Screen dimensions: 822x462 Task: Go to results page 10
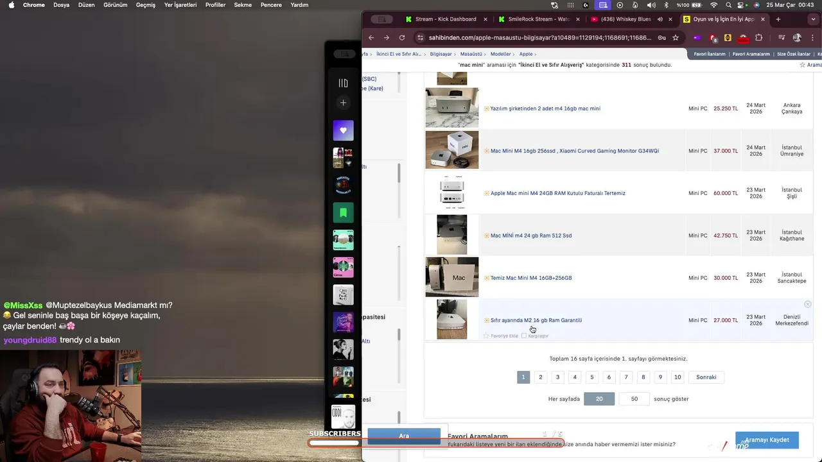tap(678, 377)
